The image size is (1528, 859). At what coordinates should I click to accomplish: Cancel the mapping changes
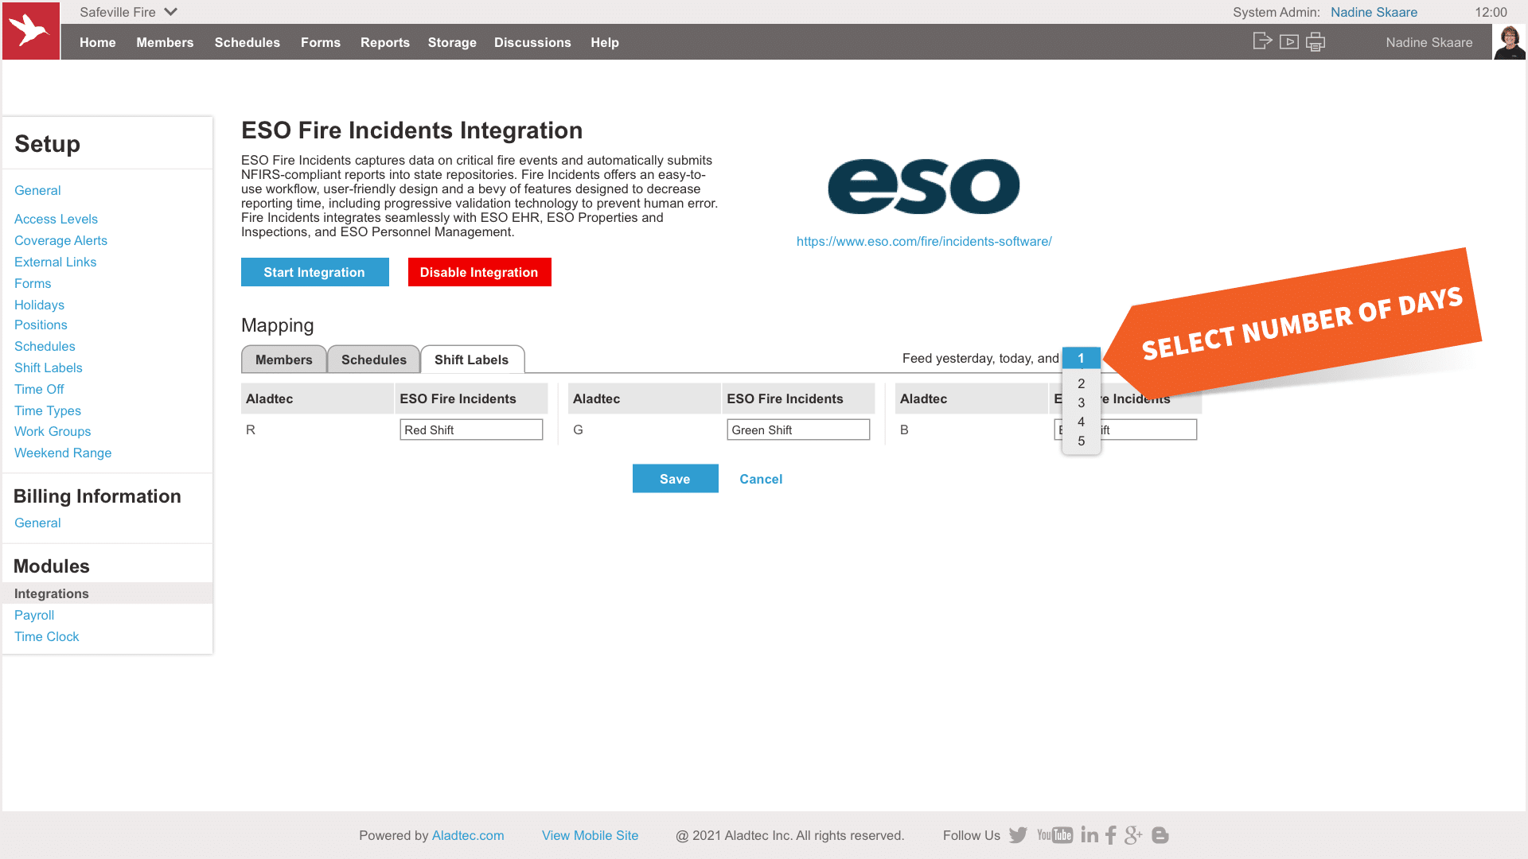[x=761, y=479]
